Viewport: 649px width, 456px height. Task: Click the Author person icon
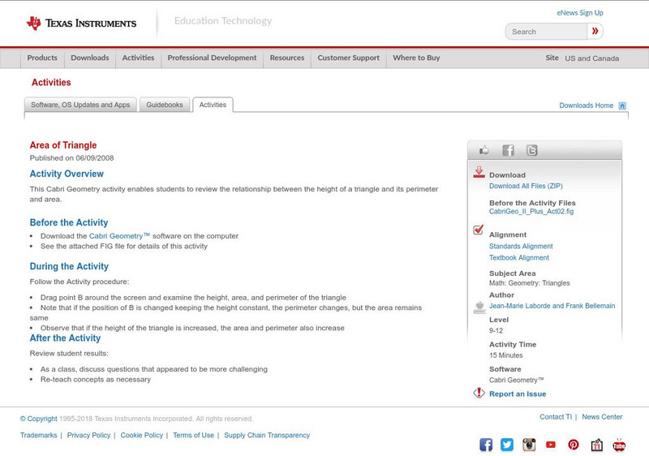click(x=479, y=307)
